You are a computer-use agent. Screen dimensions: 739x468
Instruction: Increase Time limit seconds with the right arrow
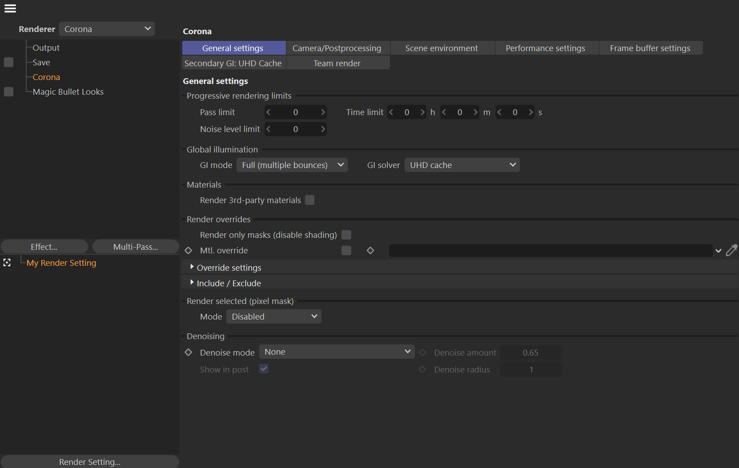click(530, 112)
